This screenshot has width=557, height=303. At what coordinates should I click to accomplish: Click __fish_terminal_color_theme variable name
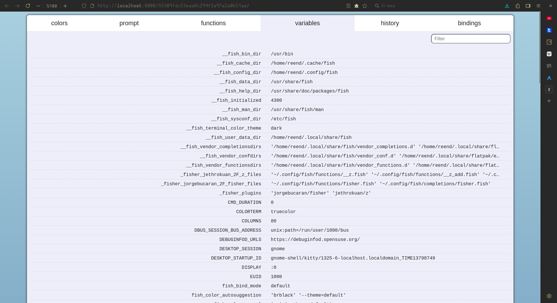[224, 128]
